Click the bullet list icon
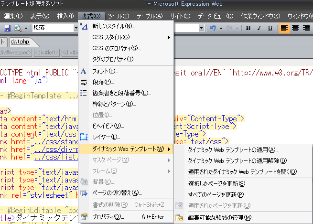This screenshot has height=224, width=313. click(84, 93)
